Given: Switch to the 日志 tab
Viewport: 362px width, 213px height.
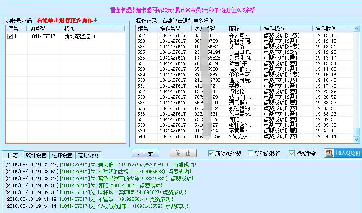Looking at the screenshot, I should (x=13, y=155).
